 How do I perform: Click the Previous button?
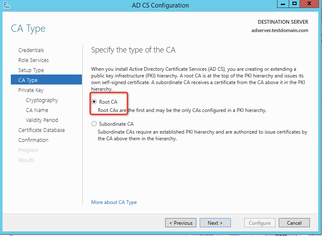[181, 223]
